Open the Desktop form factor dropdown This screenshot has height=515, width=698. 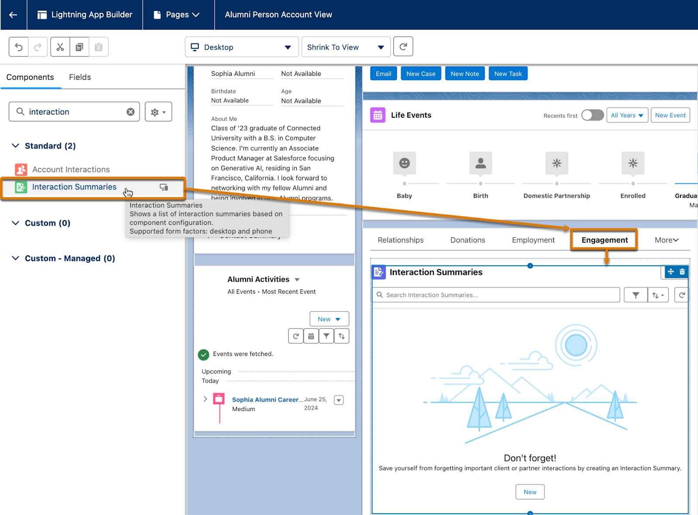click(x=242, y=47)
